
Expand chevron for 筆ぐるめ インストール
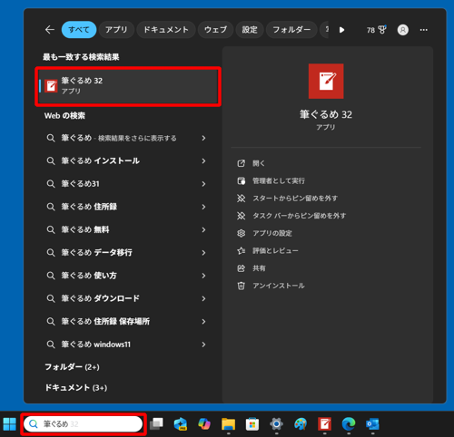click(203, 161)
